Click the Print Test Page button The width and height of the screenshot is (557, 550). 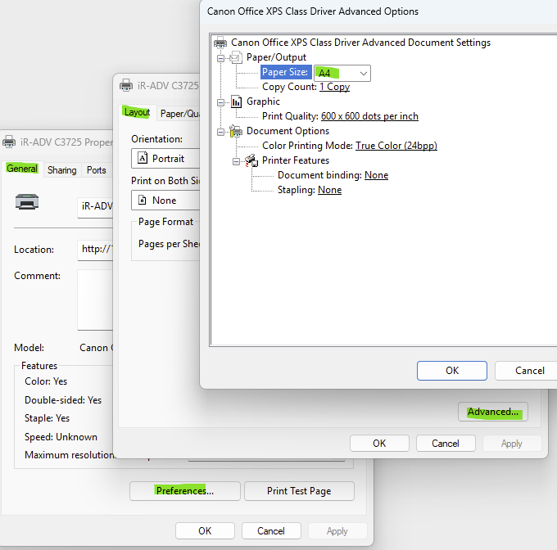point(299,491)
